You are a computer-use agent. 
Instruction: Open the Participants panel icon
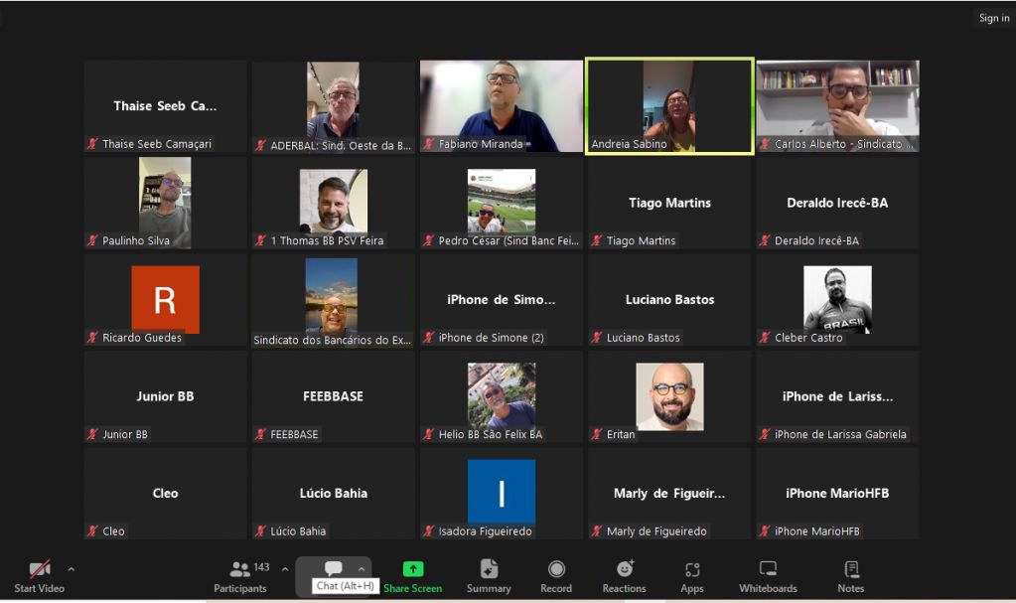pos(239,569)
